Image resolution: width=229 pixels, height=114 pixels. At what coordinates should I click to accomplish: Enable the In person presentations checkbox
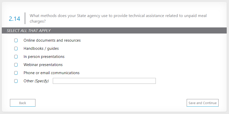coord(16,57)
